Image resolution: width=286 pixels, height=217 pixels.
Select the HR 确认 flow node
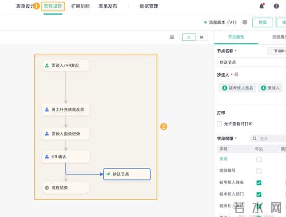66,157
